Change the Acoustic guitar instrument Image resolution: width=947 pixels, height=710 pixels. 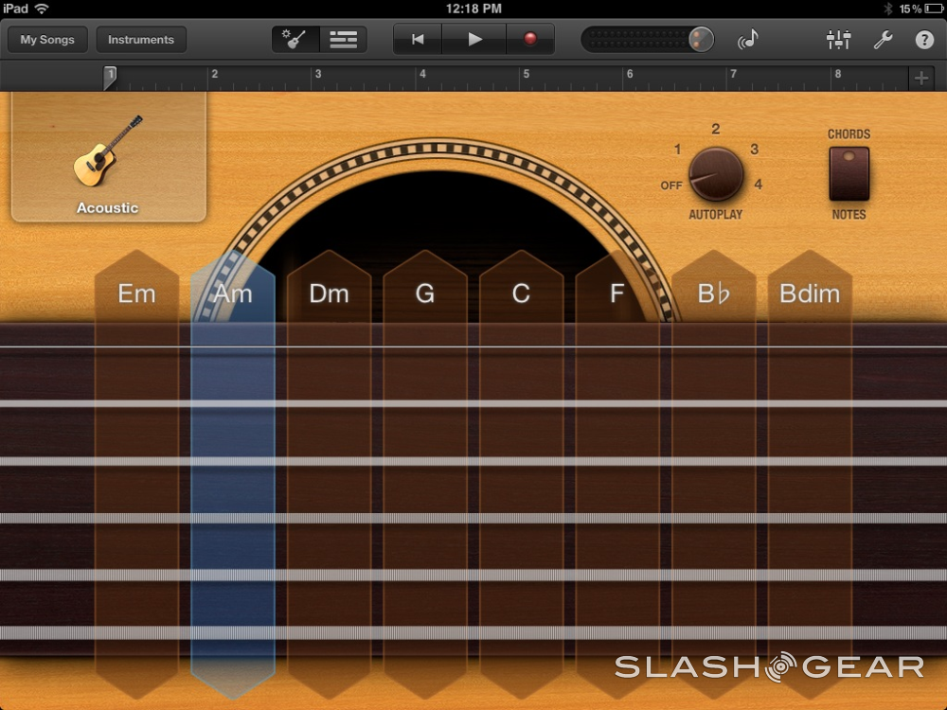[109, 157]
